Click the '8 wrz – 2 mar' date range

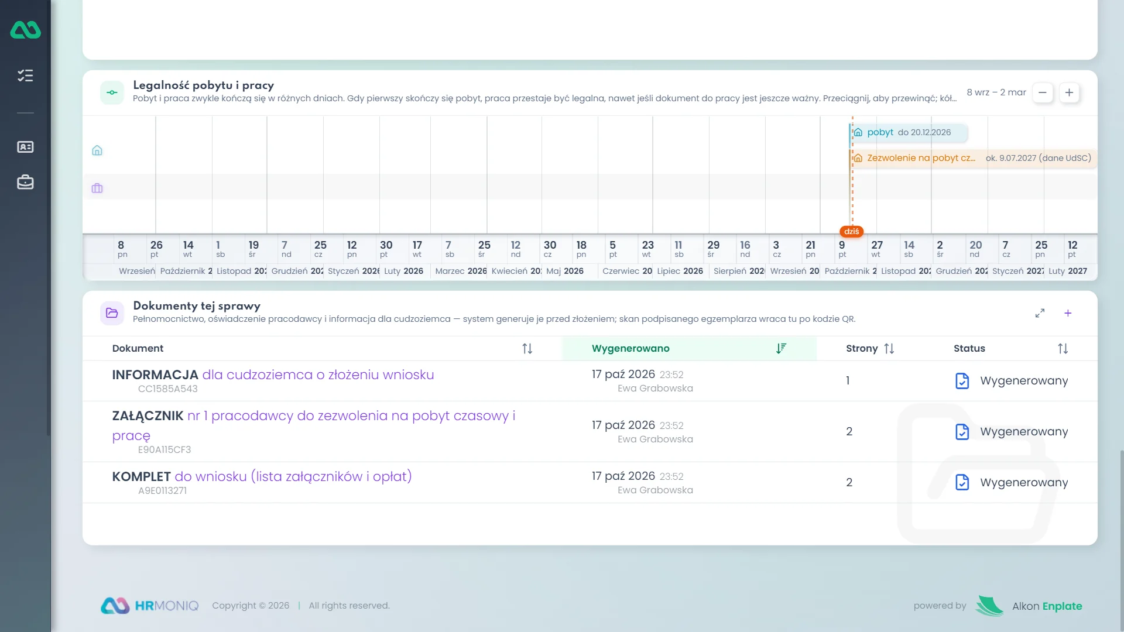point(996,92)
